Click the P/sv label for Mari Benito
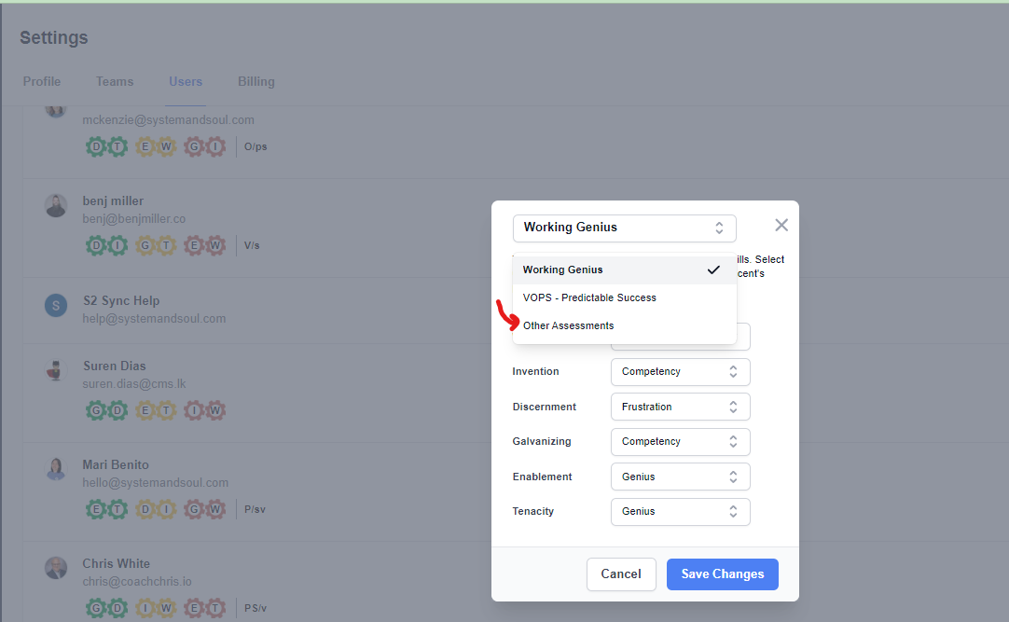Viewport: 1009px width, 622px height. tap(255, 509)
